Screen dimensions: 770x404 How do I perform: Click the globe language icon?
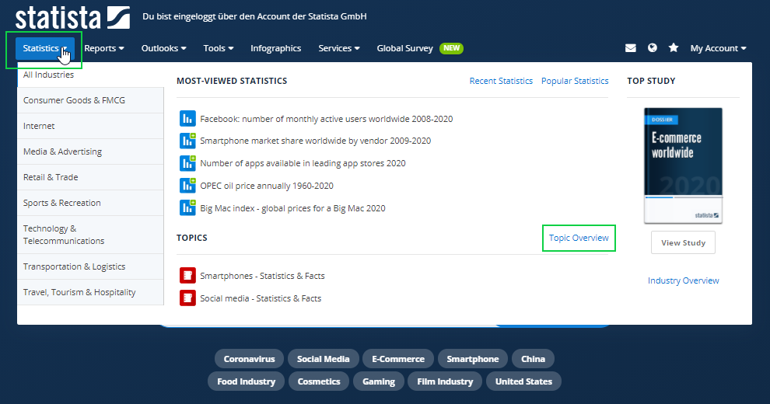pos(652,48)
